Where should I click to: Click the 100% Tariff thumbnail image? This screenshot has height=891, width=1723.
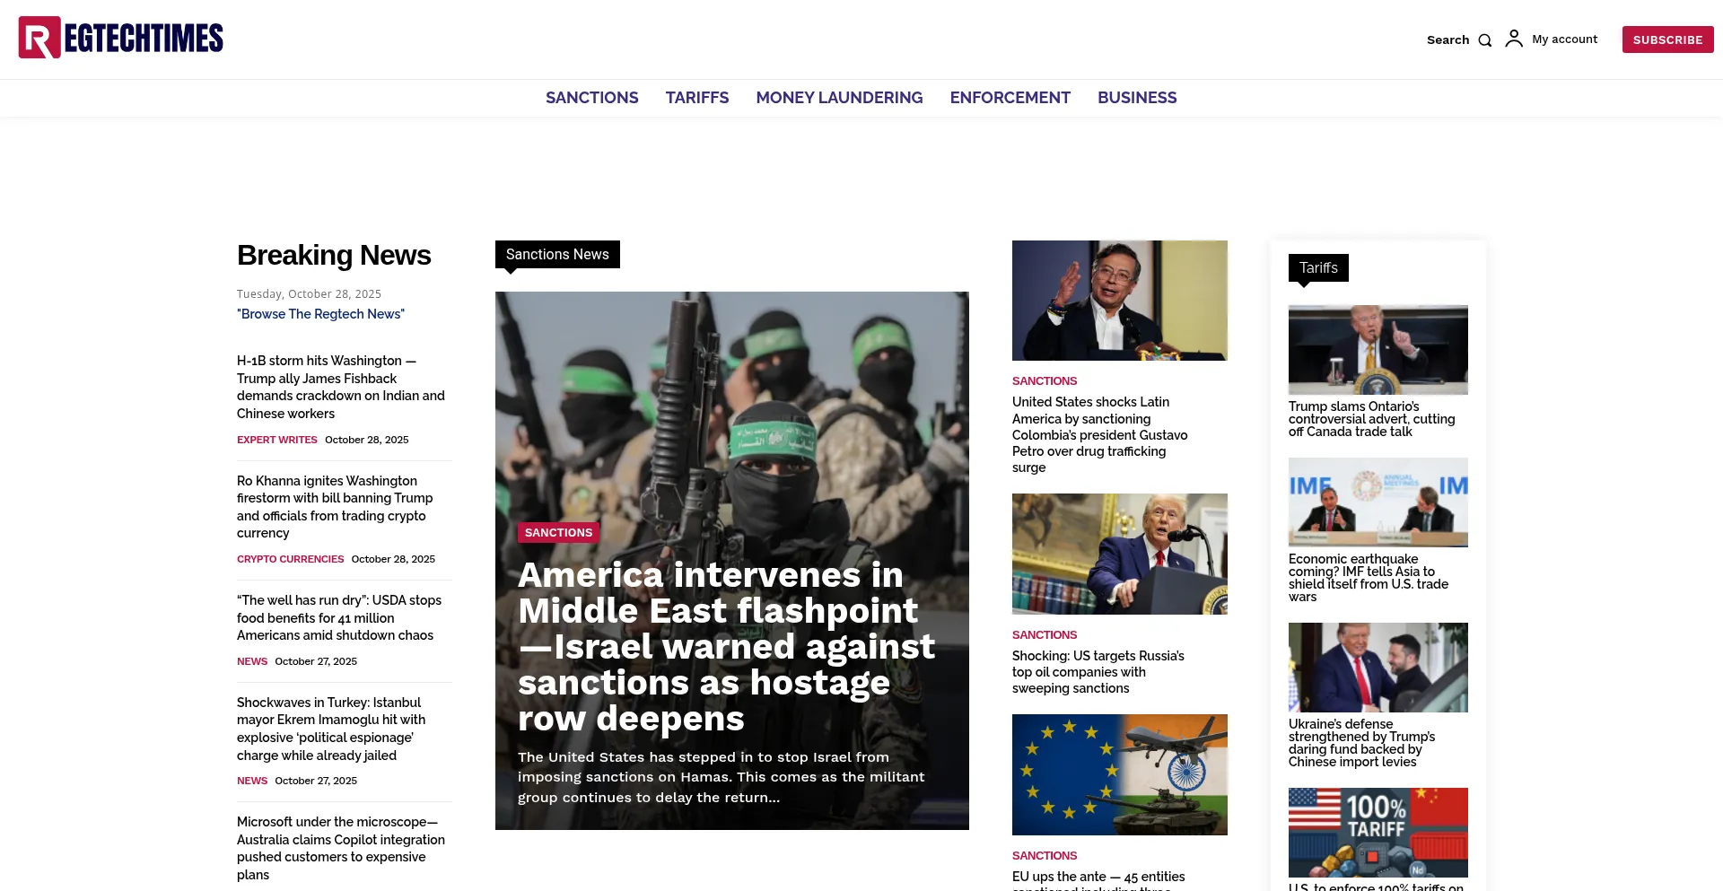click(1378, 832)
